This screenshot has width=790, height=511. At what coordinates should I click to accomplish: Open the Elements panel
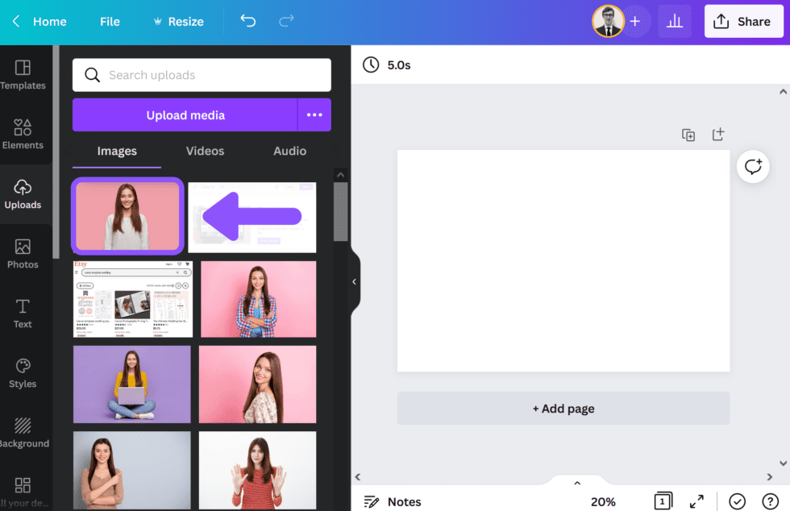(24, 134)
